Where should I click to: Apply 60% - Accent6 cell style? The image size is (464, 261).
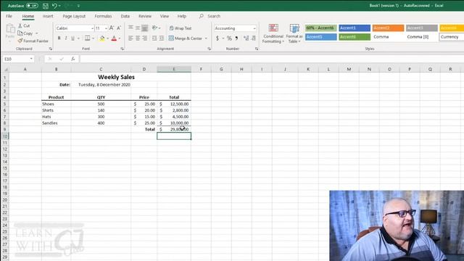320,28
